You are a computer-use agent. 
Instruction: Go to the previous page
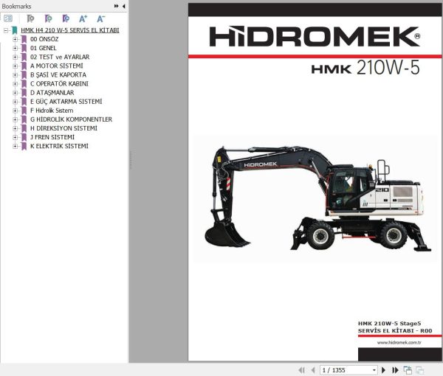[x=313, y=370]
